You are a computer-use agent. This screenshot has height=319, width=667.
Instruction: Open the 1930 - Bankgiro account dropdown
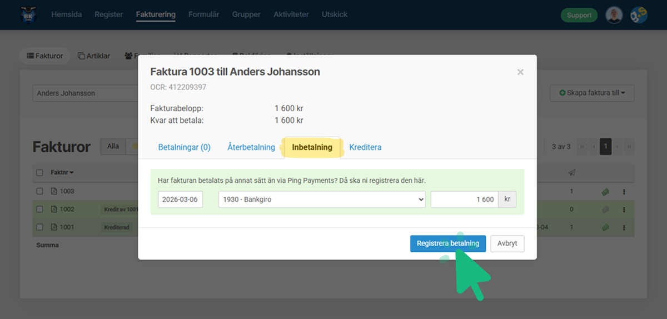point(321,200)
